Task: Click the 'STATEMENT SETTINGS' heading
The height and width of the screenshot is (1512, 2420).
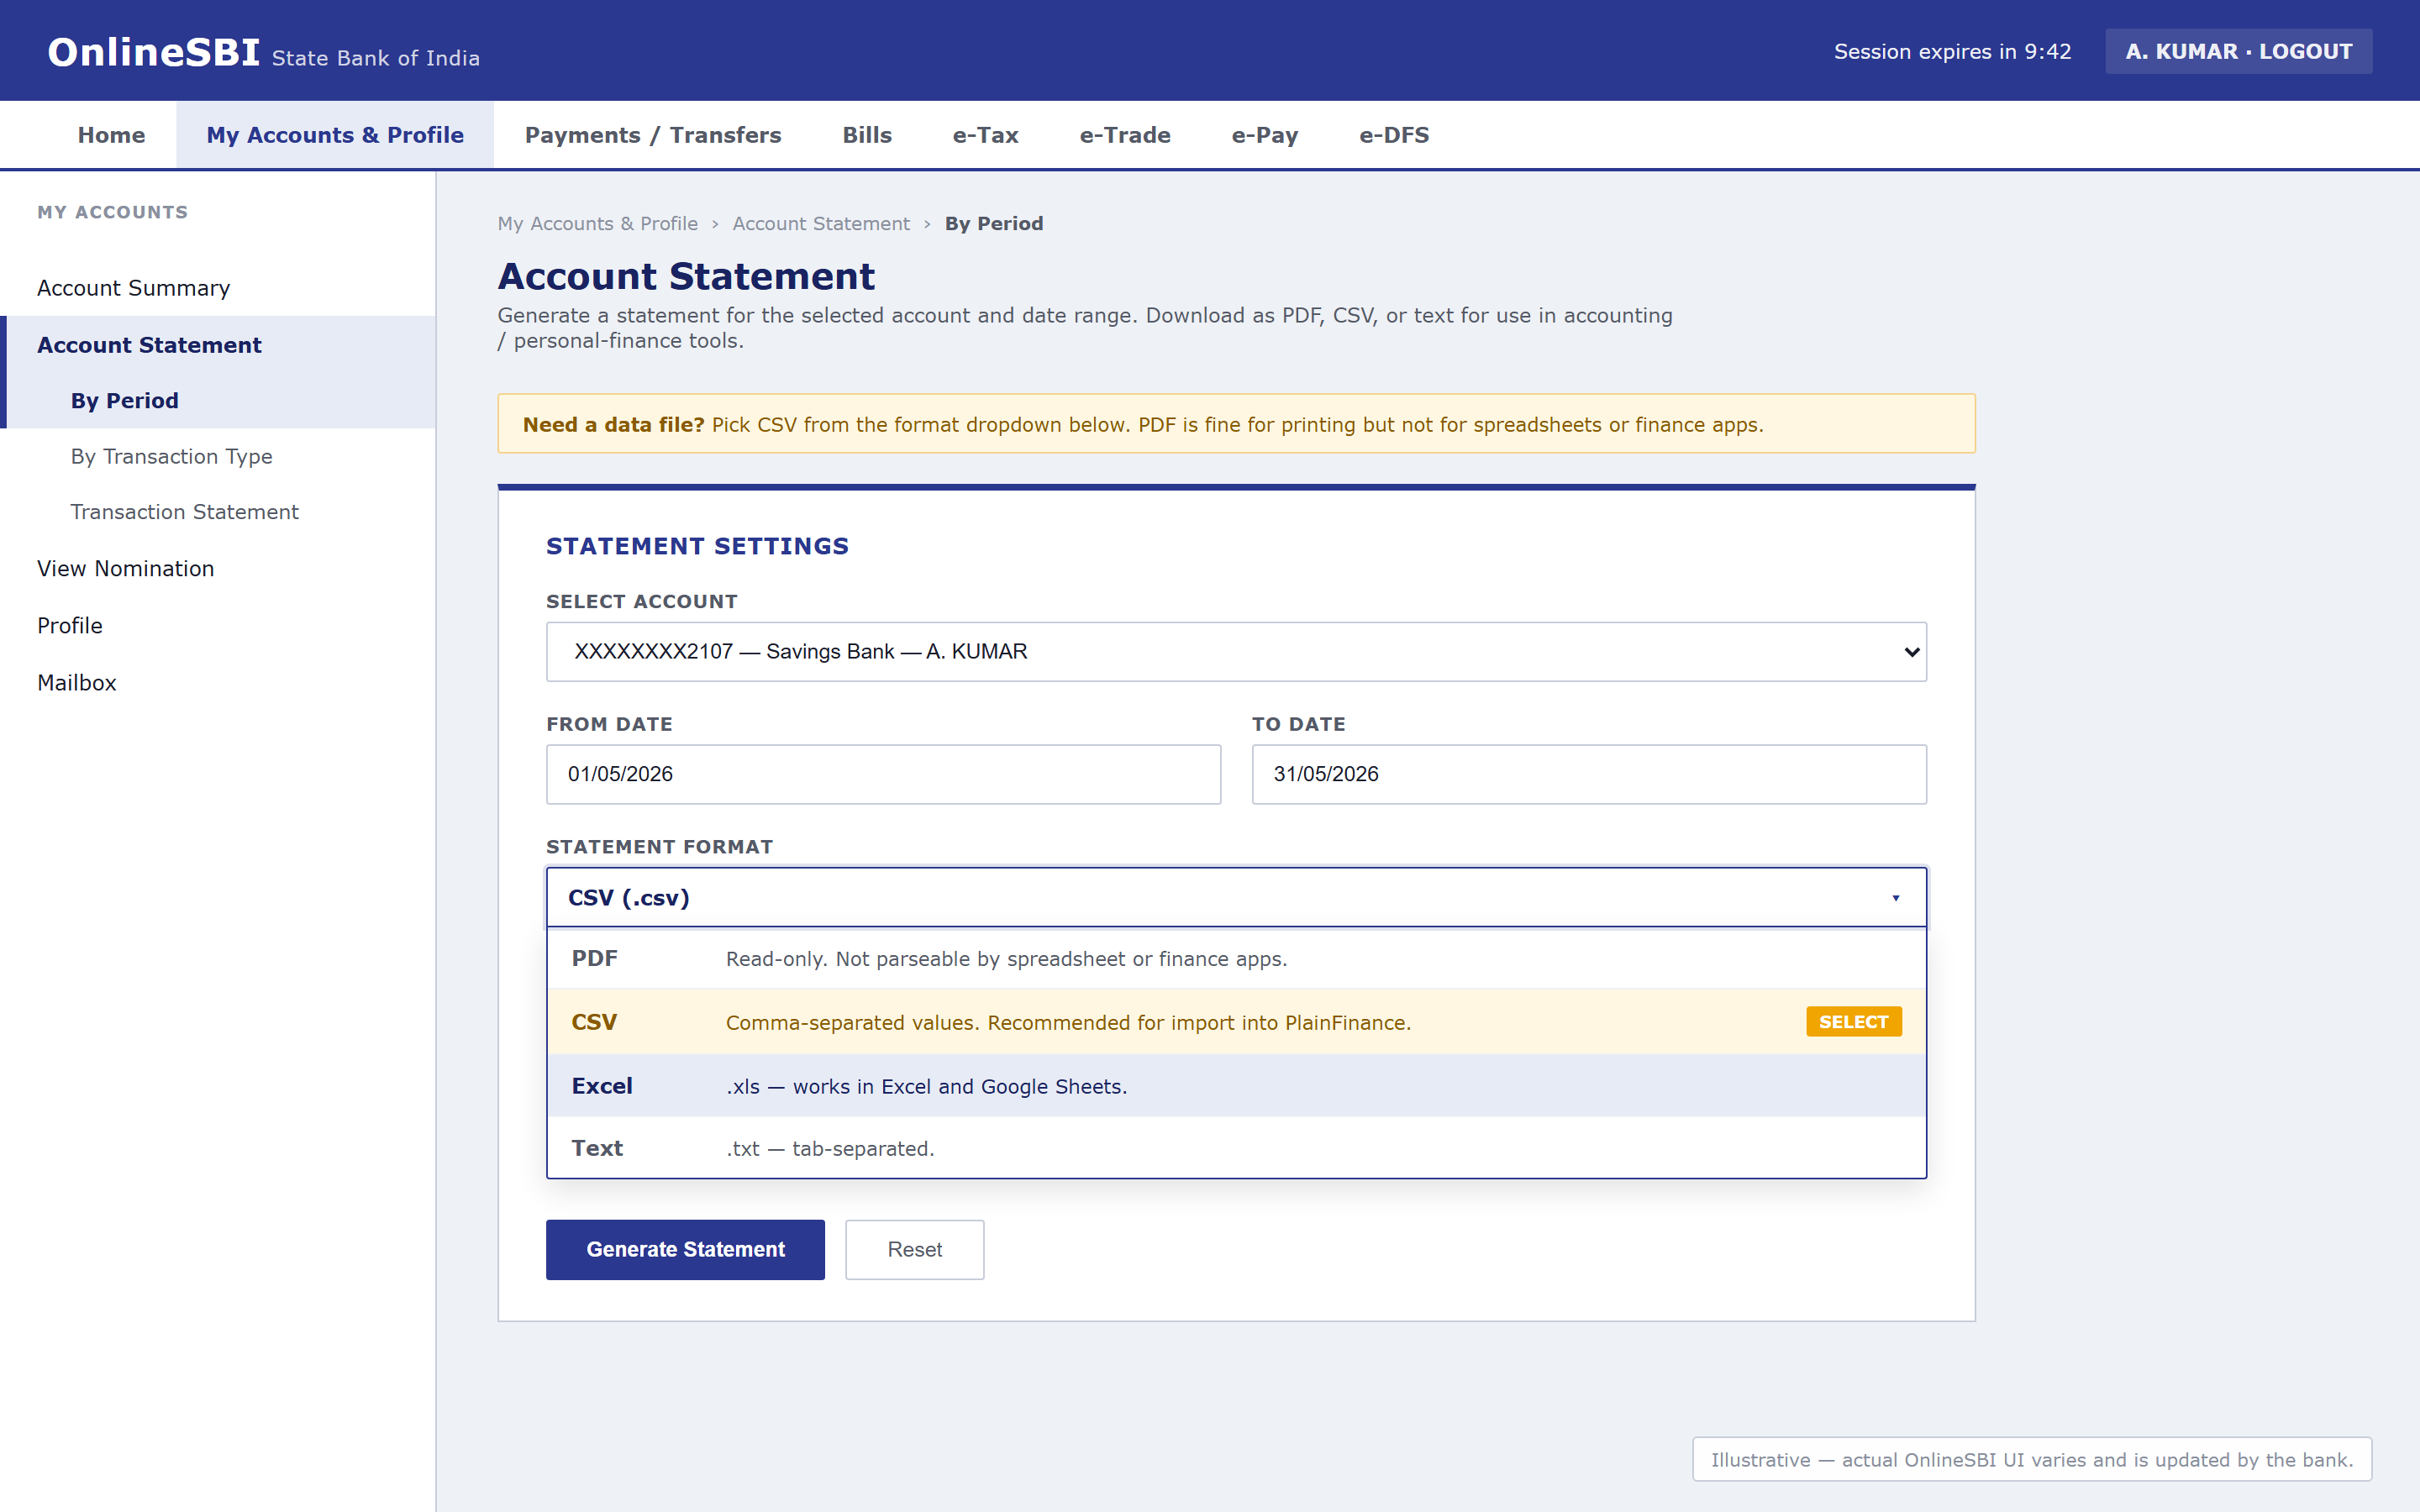Action: coord(697,546)
